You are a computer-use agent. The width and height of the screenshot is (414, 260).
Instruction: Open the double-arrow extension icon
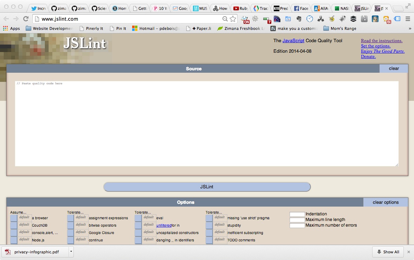[x=321, y=19]
